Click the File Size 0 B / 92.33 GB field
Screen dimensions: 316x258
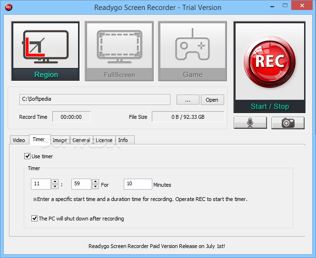click(188, 117)
